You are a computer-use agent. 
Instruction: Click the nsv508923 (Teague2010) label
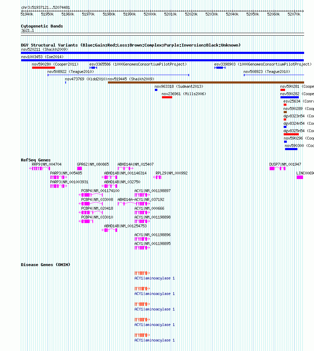(267, 72)
